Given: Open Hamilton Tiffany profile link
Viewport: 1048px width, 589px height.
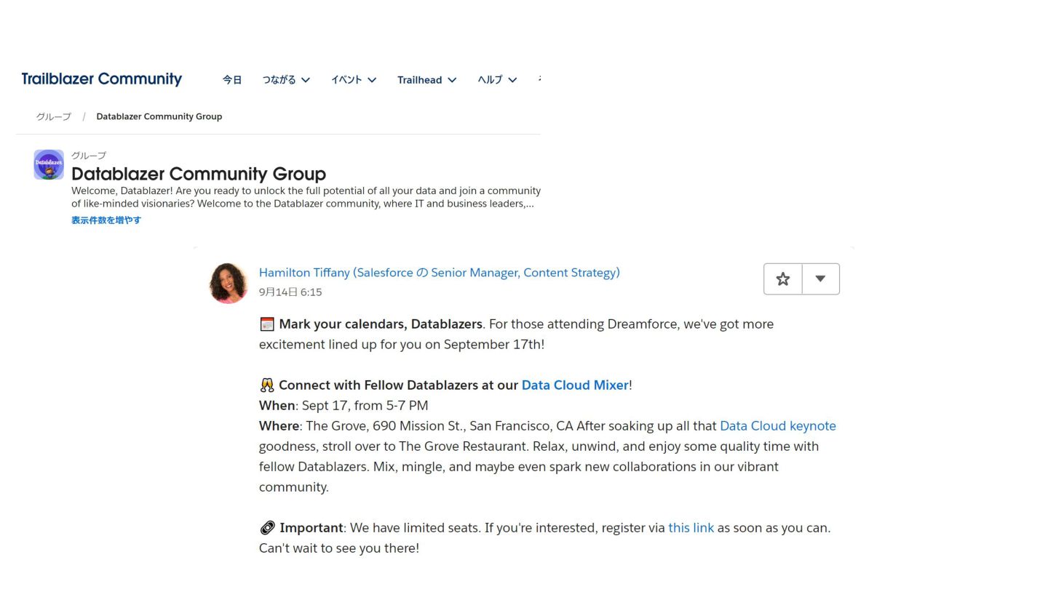Looking at the screenshot, I should (440, 273).
